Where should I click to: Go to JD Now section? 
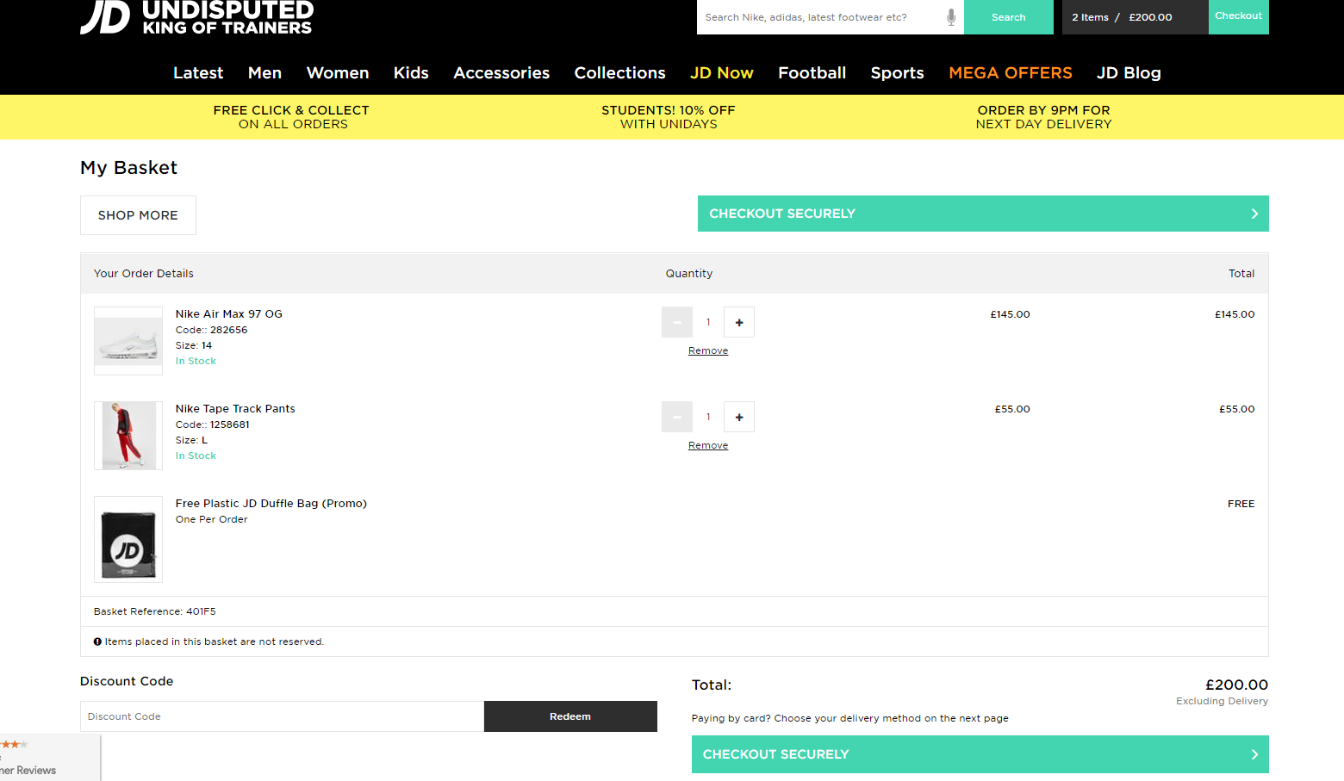[722, 73]
